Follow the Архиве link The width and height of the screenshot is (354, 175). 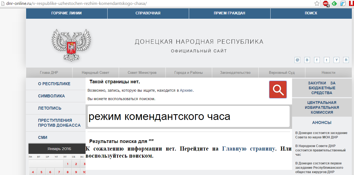click(186, 90)
